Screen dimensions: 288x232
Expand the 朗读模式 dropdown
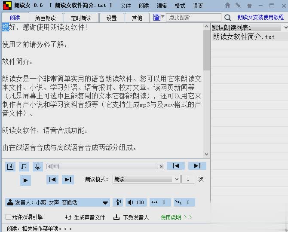point(146,179)
